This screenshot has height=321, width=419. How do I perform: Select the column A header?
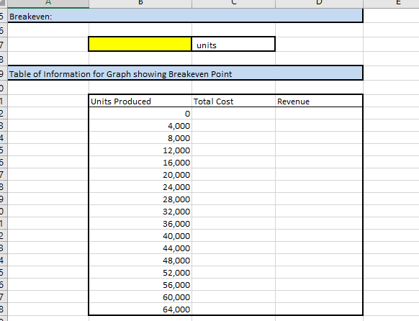tap(48, 3)
